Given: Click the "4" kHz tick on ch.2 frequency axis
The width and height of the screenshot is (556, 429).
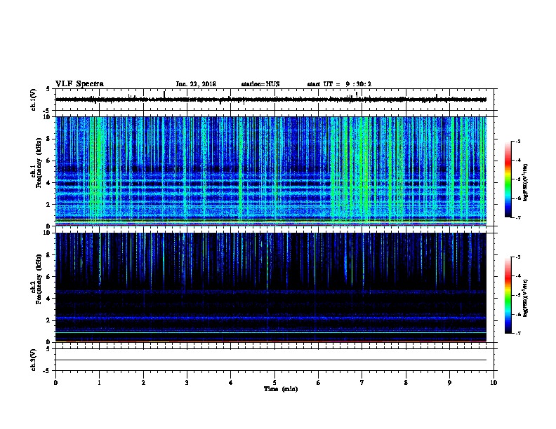Looking at the screenshot, I should [49, 299].
